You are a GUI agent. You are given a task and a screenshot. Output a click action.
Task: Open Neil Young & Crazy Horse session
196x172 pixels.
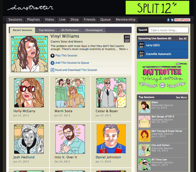(167, 131)
